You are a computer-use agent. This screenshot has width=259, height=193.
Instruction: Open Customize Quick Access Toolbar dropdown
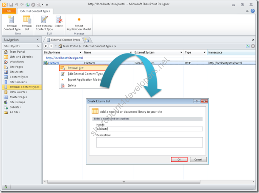click(47, 5)
